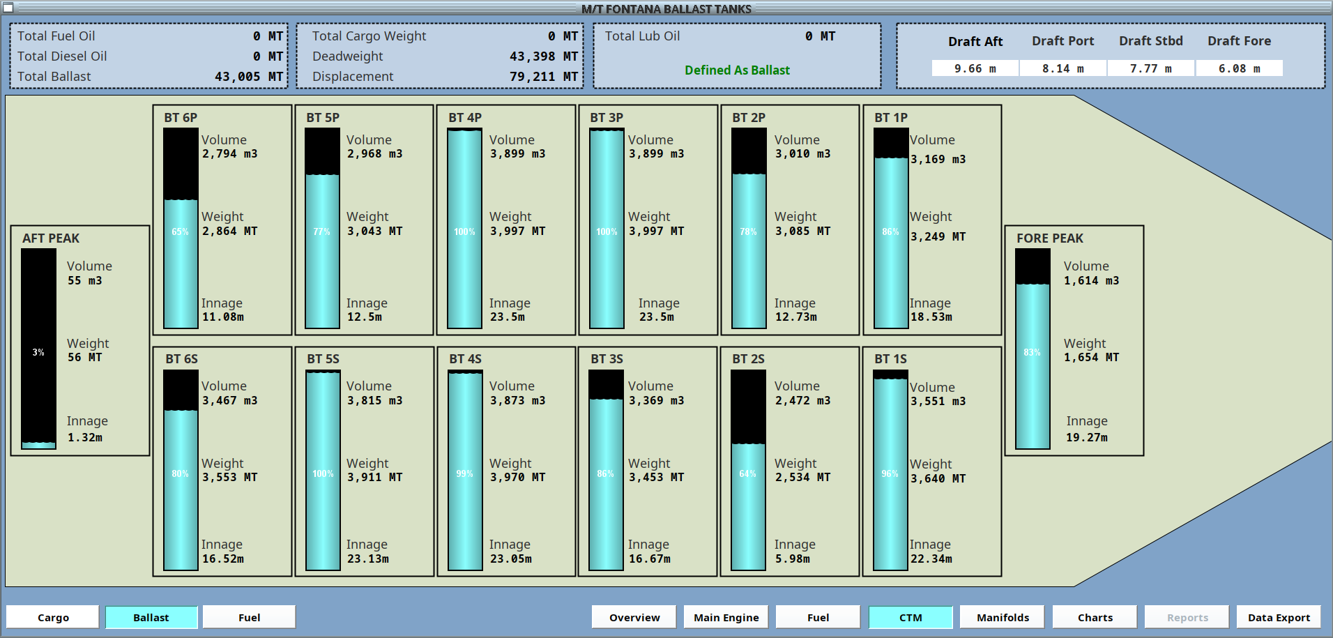Click the BT 5P level gauge at 77%
Viewport: 1333px width, 638px height.
(x=322, y=228)
